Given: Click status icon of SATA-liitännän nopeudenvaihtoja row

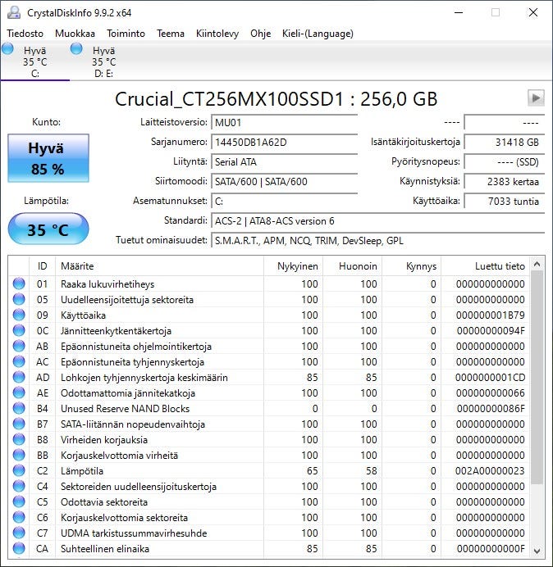Looking at the screenshot, I should [19, 424].
